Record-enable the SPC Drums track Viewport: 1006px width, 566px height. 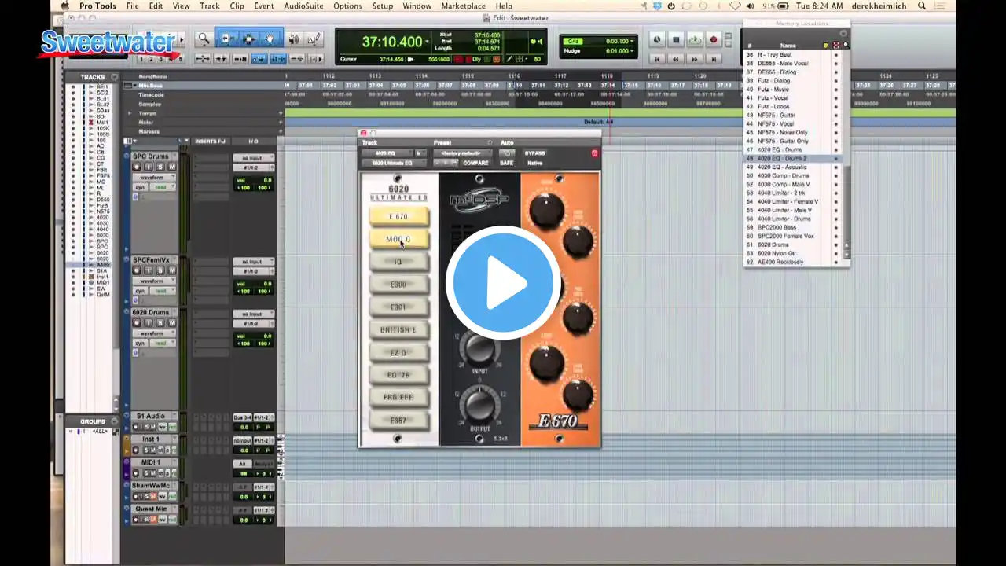point(136,167)
